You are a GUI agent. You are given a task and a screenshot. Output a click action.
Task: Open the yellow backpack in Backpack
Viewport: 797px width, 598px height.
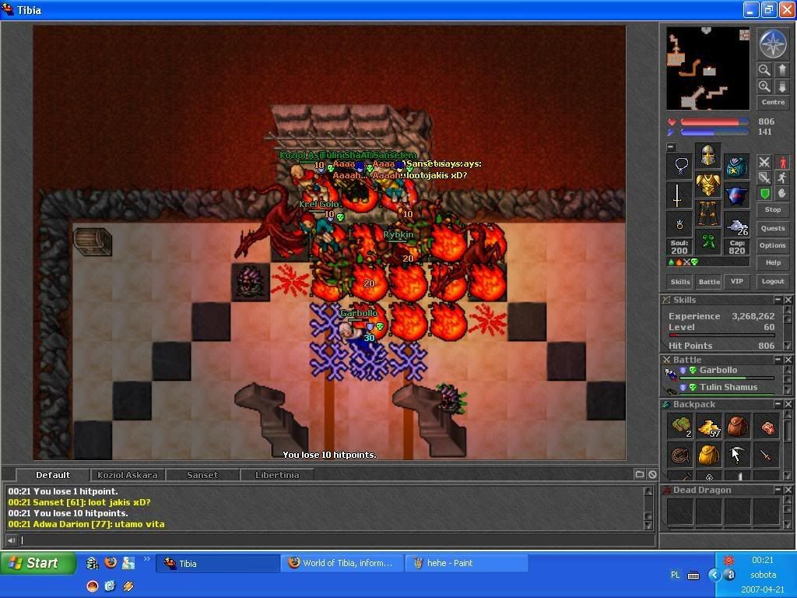(708, 455)
